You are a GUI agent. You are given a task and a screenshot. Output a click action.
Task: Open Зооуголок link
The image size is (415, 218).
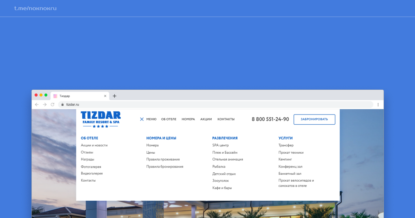(x=221, y=181)
